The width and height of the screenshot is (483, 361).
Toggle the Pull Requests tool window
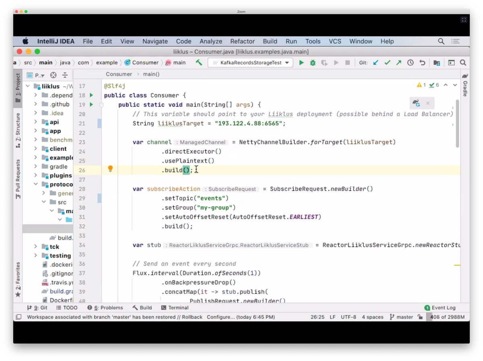pyautogui.click(x=18, y=179)
